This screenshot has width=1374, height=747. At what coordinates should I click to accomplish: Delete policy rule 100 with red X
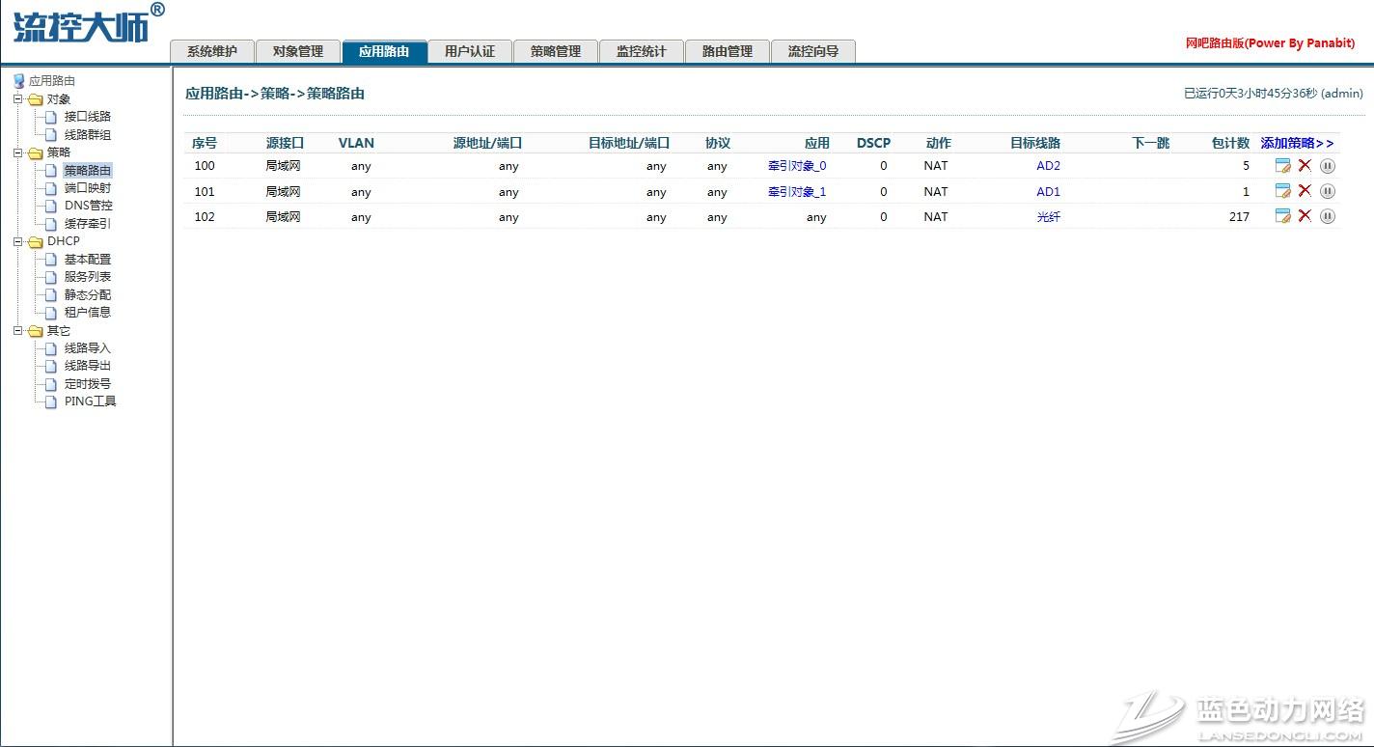(x=1305, y=166)
